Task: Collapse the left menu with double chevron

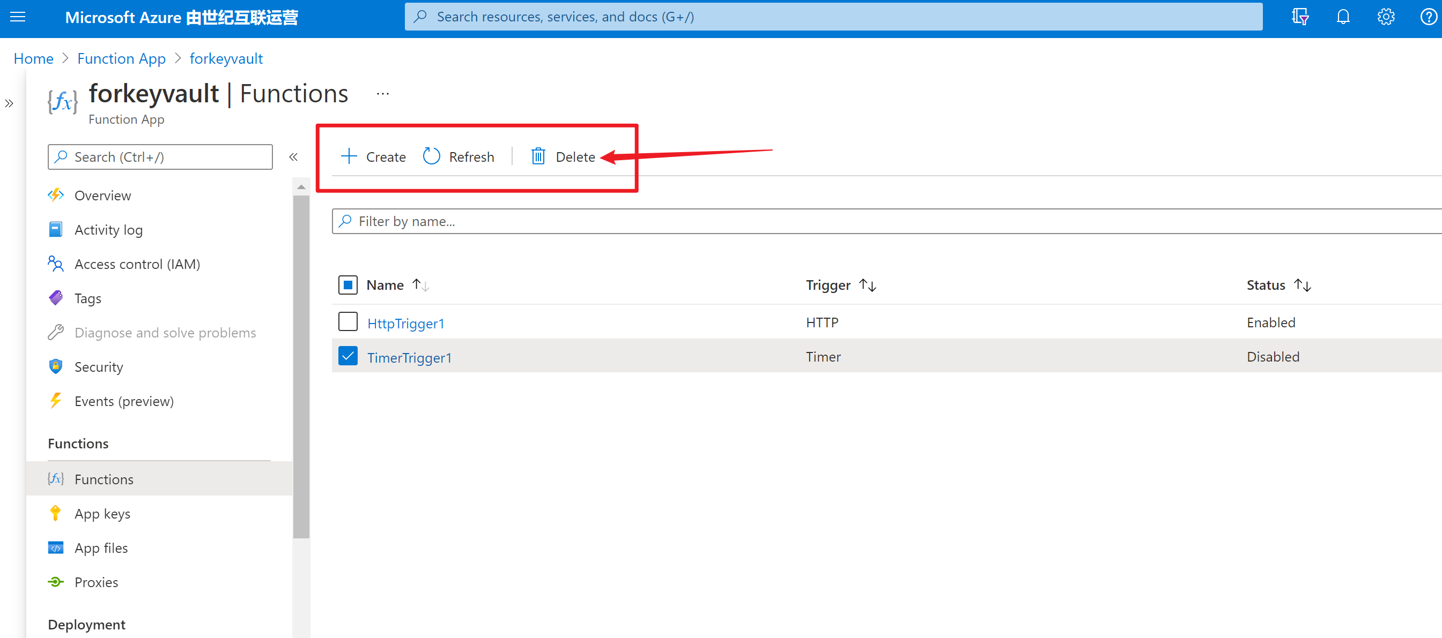Action: click(293, 157)
